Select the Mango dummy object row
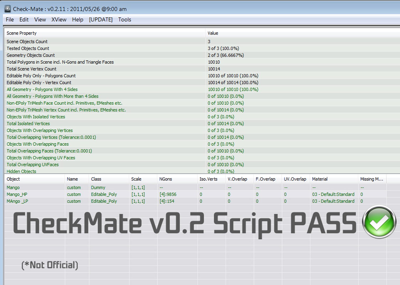The height and width of the screenshot is (285, 400). pos(195,187)
